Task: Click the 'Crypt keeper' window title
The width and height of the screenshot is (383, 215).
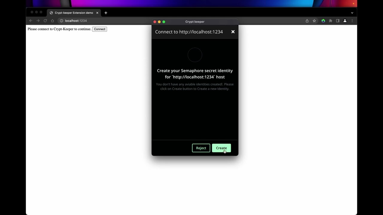Action: (195, 22)
